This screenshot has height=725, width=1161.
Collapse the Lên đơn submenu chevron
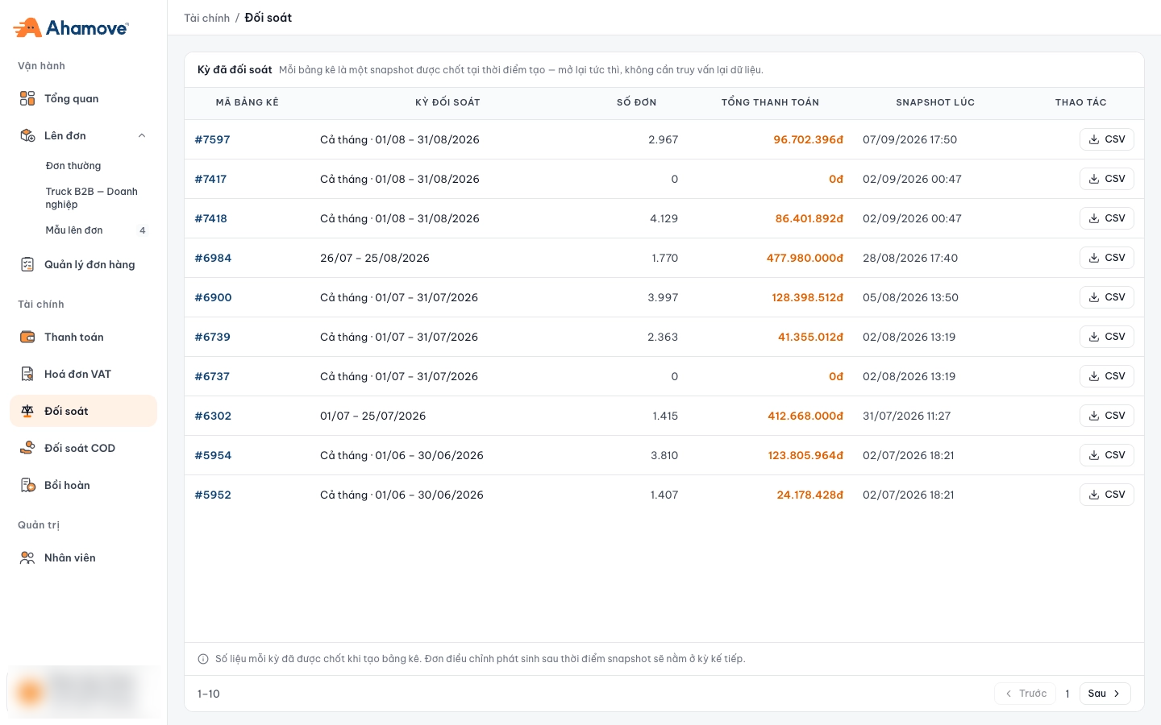click(142, 135)
